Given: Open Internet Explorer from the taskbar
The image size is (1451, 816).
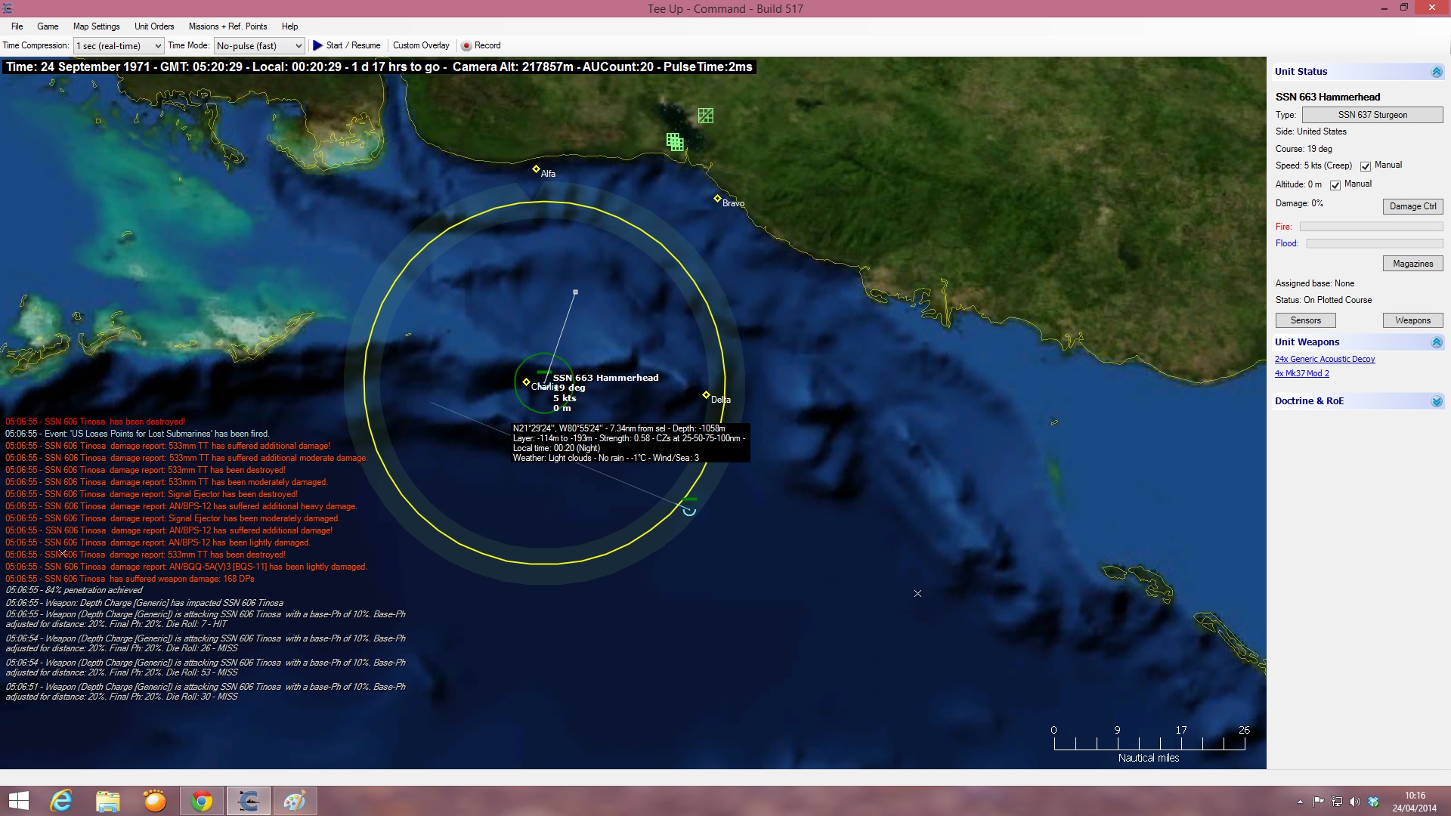Looking at the screenshot, I should tap(61, 801).
